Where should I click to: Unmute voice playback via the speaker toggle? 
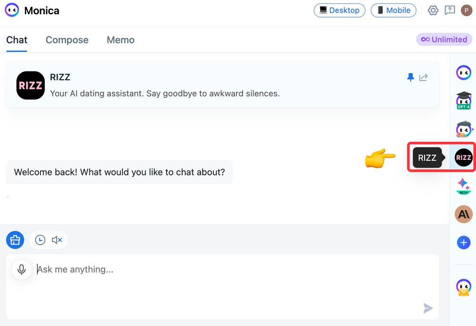(x=57, y=240)
